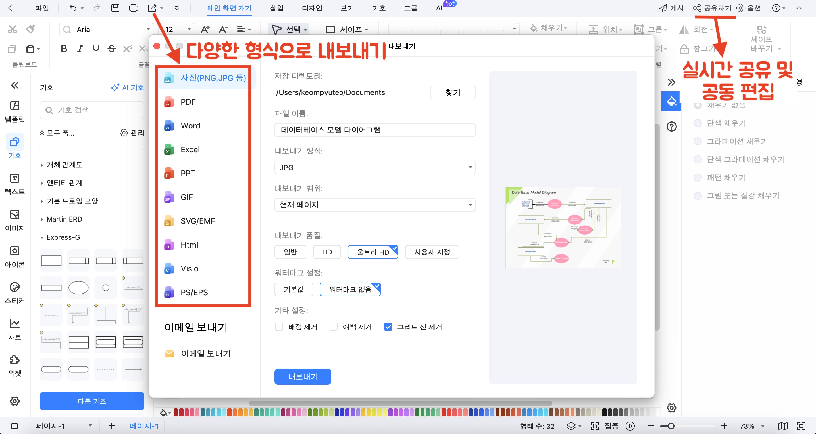Toggle bold text formatting

[x=64, y=49]
